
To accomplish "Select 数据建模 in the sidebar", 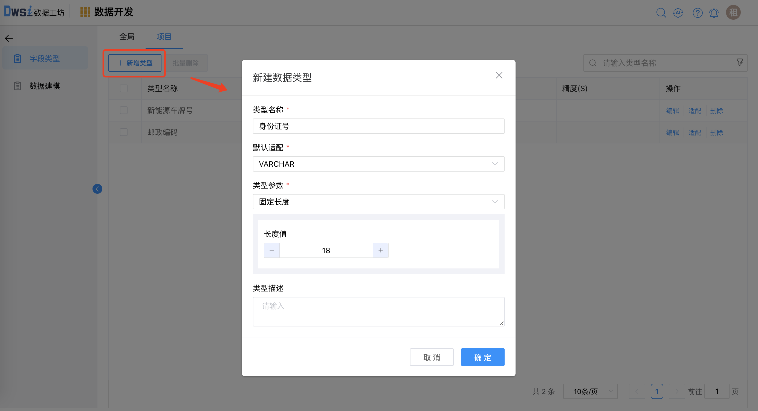I will (45, 86).
